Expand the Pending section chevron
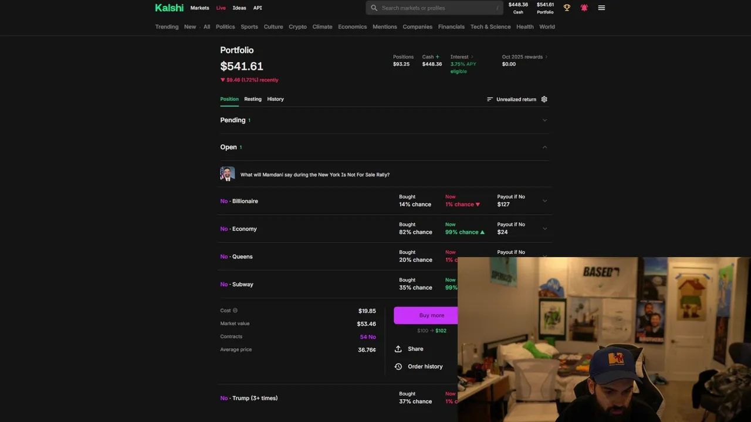The height and width of the screenshot is (422, 751). [x=544, y=120]
